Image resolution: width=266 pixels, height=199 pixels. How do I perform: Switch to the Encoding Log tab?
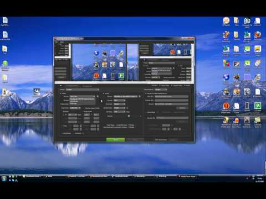tap(87, 86)
